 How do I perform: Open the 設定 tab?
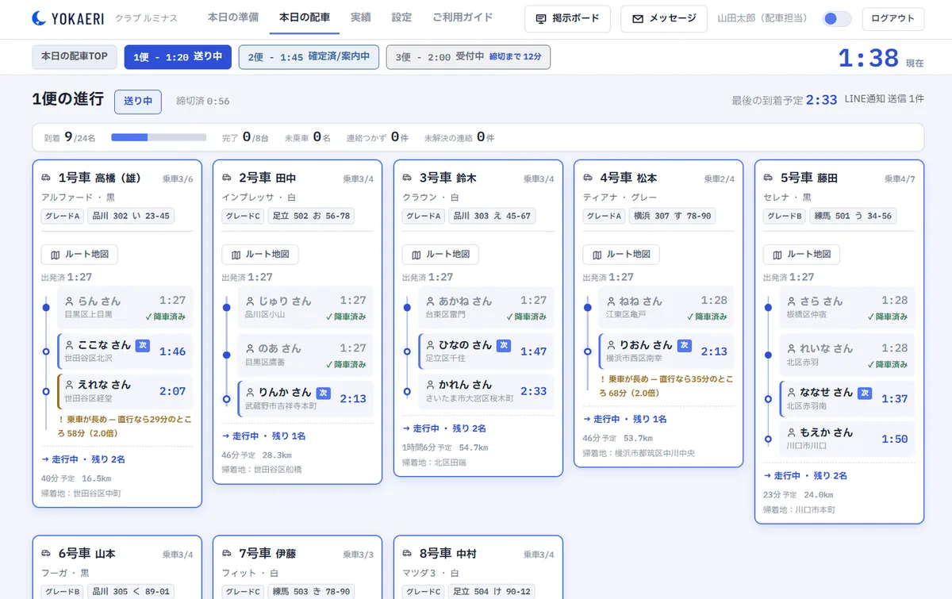click(401, 17)
